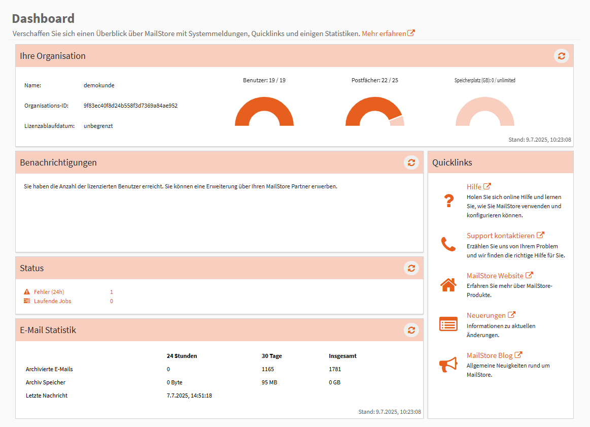This screenshot has width=590, height=427.
Task: Refresh the Status panel
Action: pyautogui.click(x=411, y=268)
